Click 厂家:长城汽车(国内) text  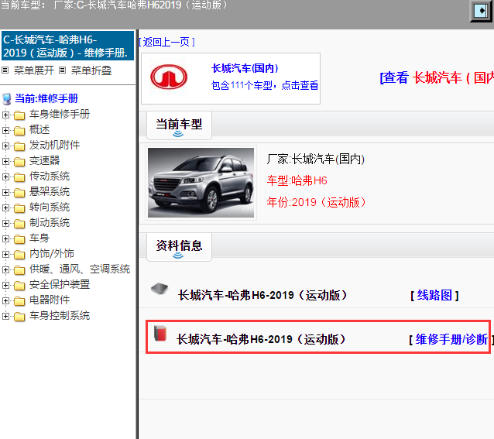(316, 159)
